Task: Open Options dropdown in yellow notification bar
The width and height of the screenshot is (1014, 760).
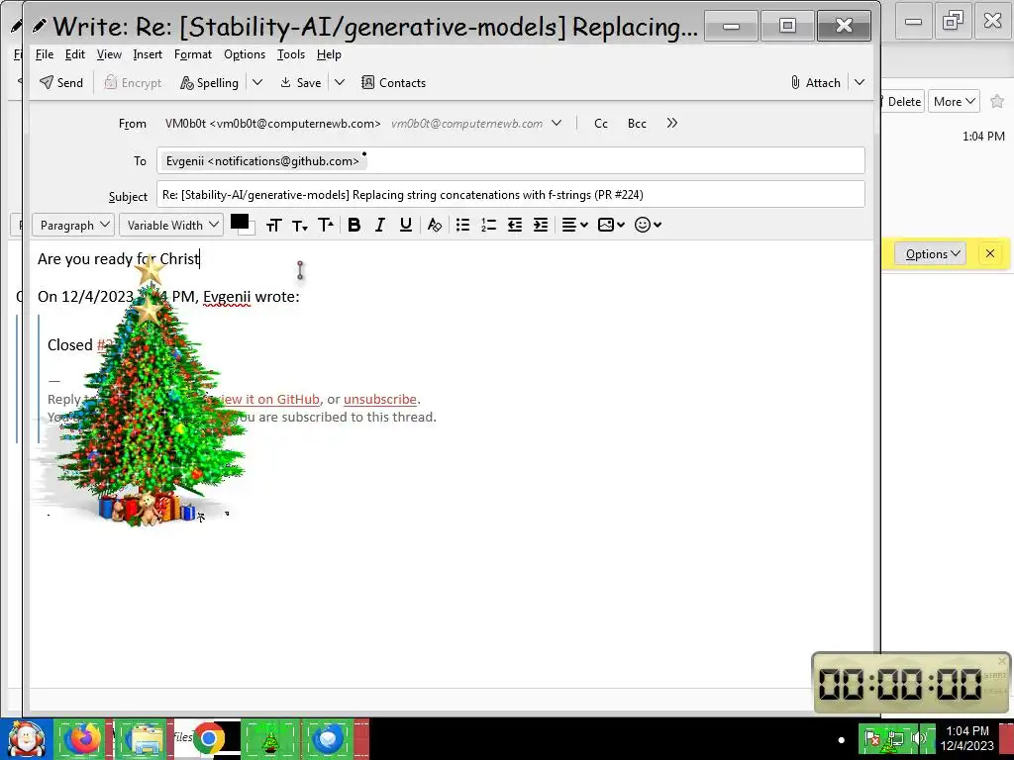Action: (931, 254)
